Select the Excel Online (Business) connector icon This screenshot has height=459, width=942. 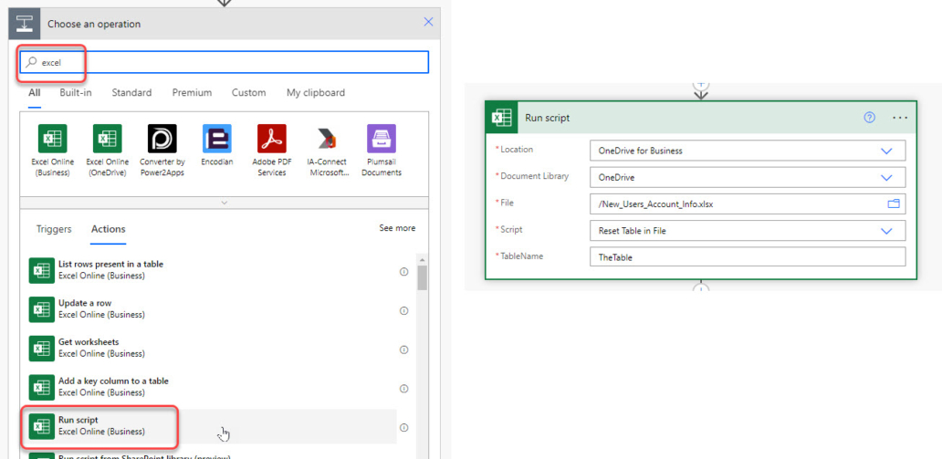pos(53,139)
